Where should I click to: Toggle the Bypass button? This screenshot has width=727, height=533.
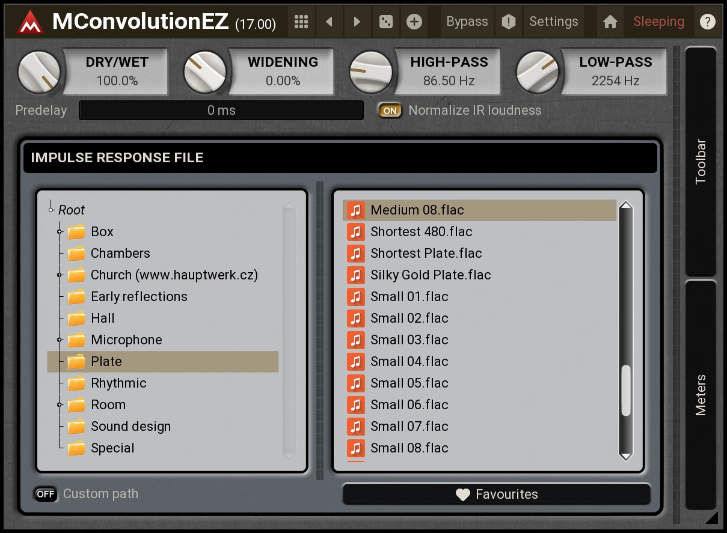click(467, 22)
